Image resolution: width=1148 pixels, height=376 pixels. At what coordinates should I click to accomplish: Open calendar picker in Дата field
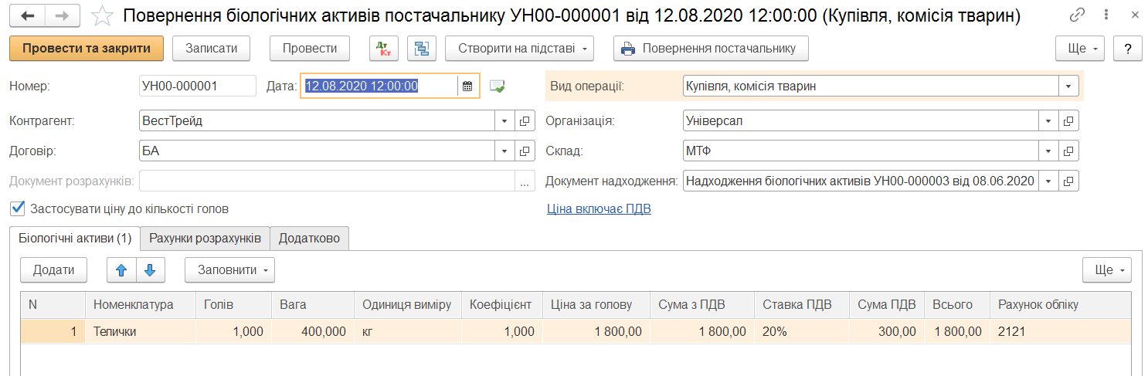coord(467,86)
